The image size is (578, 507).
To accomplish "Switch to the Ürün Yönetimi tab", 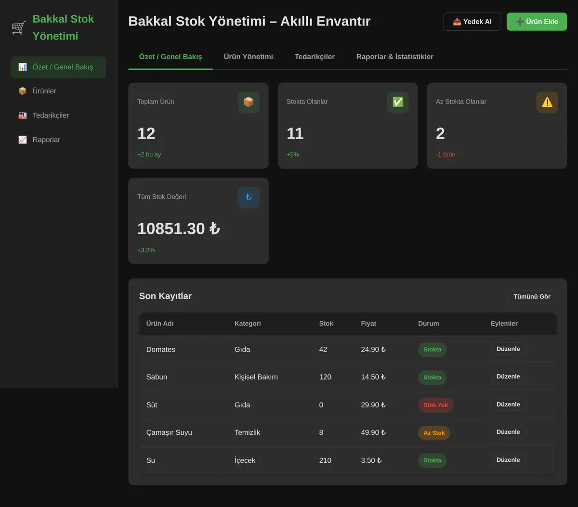I will [x=248, y=57].
